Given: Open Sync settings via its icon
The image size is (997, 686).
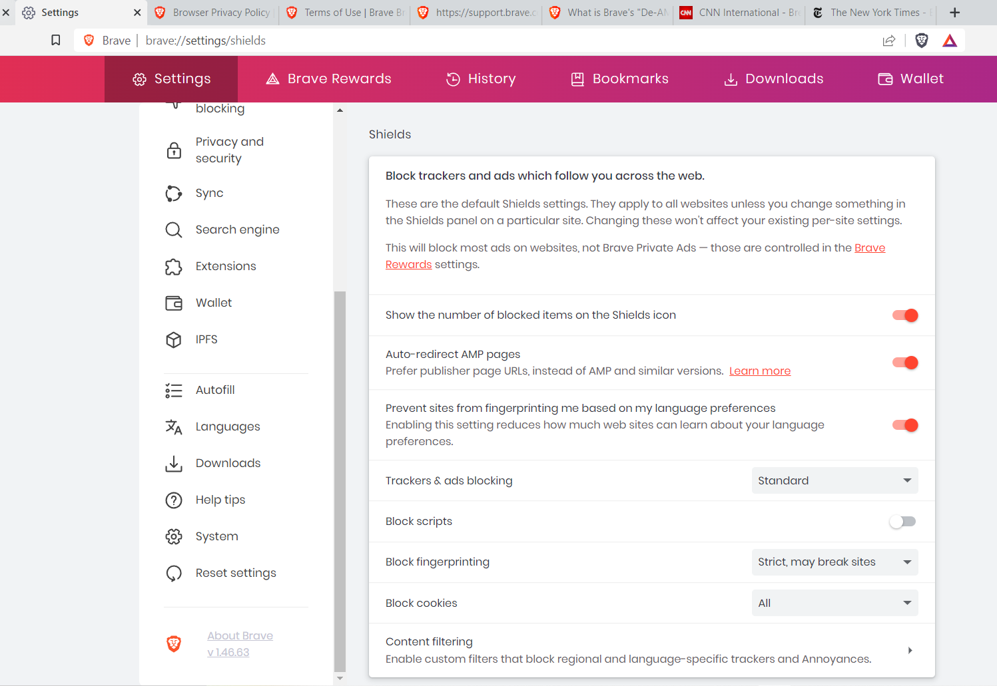Looking at the screenshot, I should pos(173,193).
